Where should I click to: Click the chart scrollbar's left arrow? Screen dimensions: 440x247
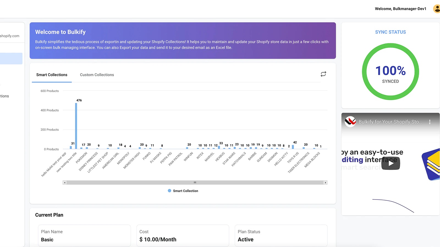click(x=65, y=183)
